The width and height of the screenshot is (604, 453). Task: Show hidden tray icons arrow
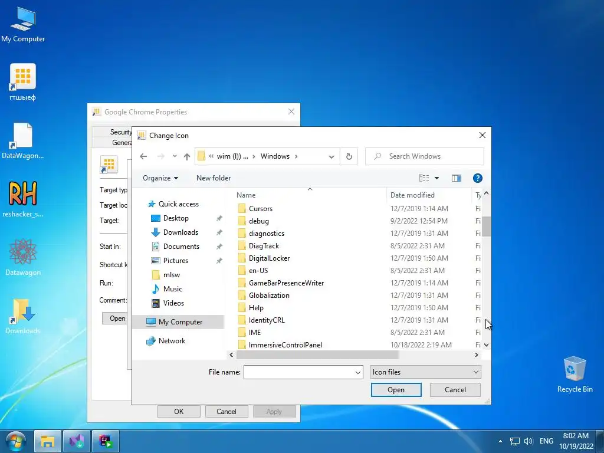[x=500, y=441]
